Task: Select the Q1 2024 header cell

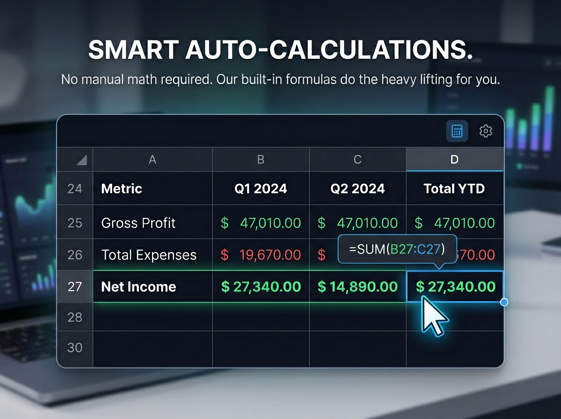Action: (x=261, y=188)
